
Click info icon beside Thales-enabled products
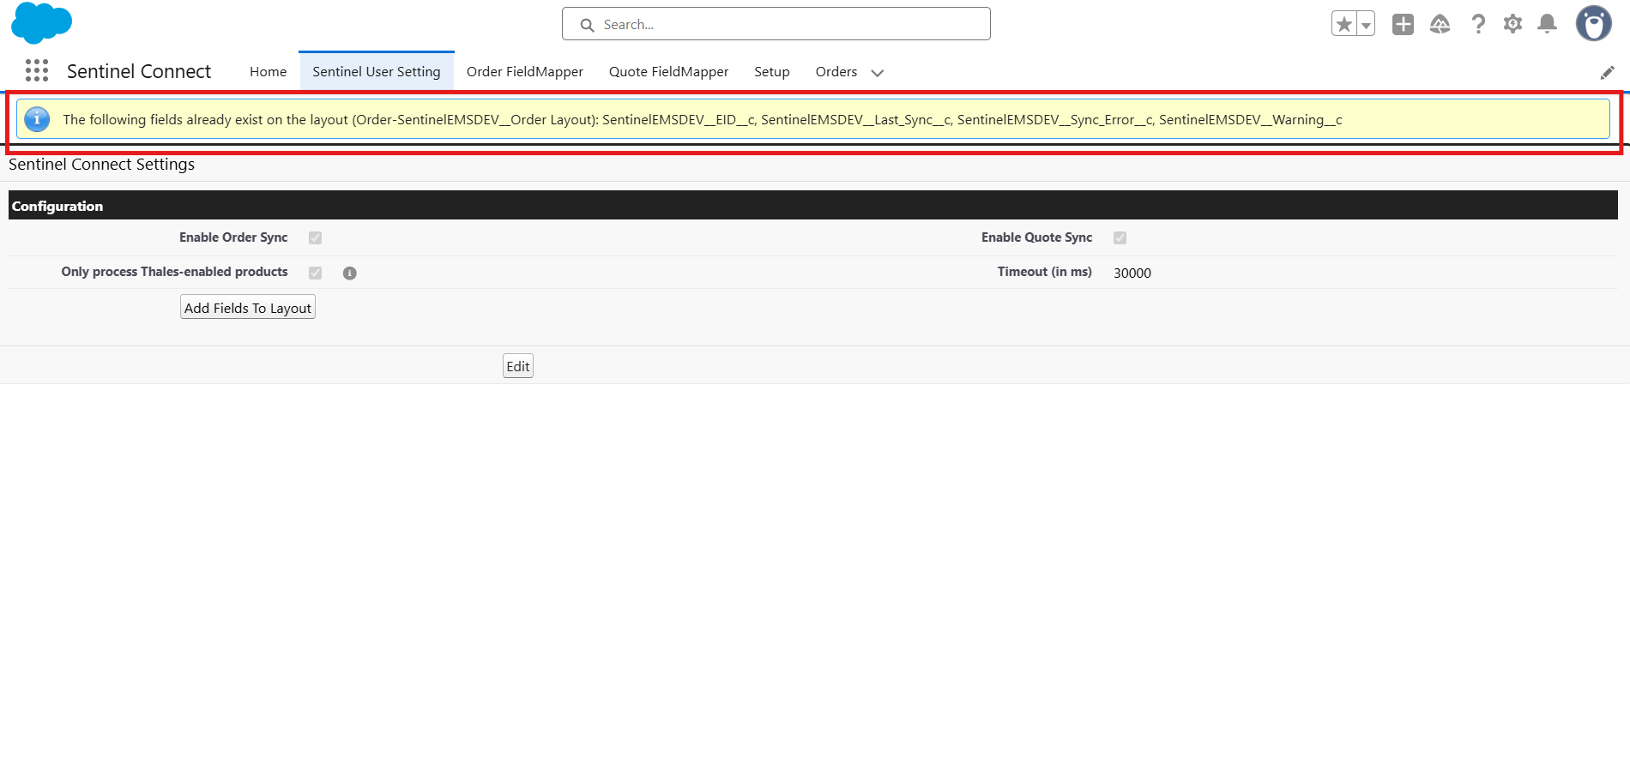tap(350, 273)
